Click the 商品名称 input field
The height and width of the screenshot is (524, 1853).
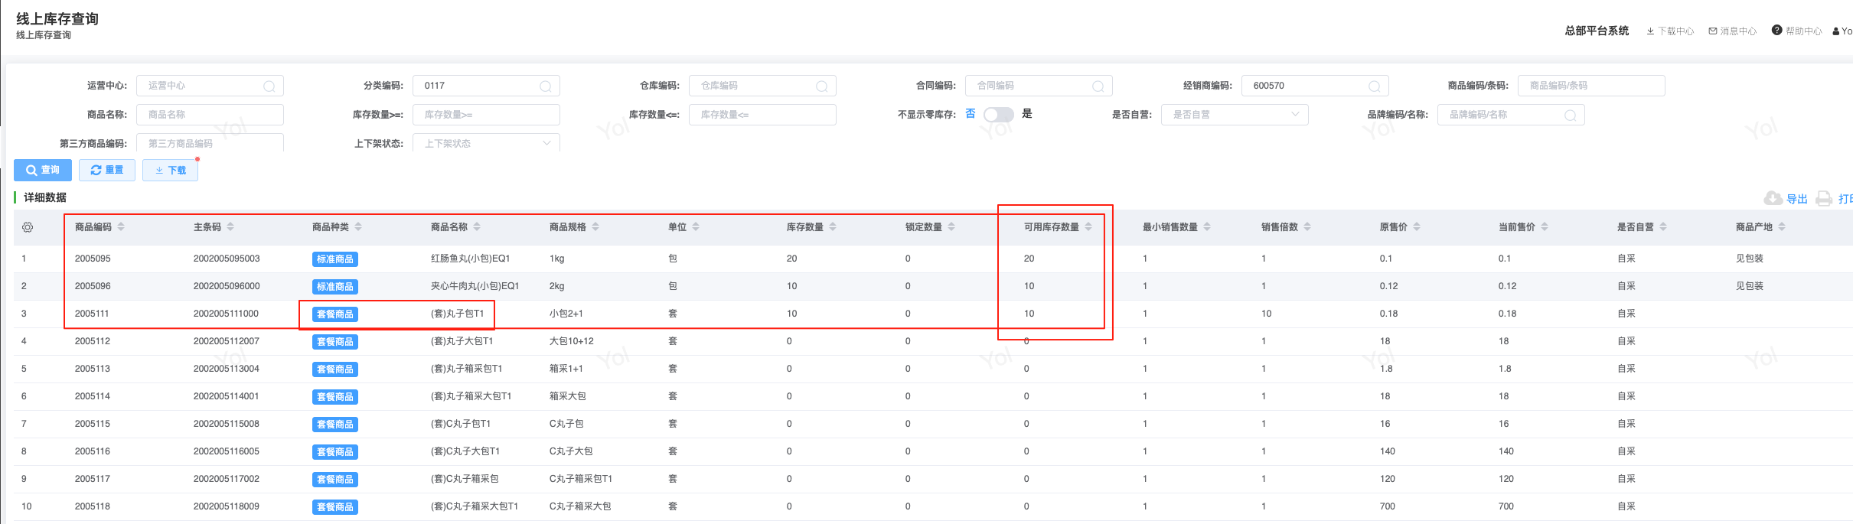[x=209, y=115]
